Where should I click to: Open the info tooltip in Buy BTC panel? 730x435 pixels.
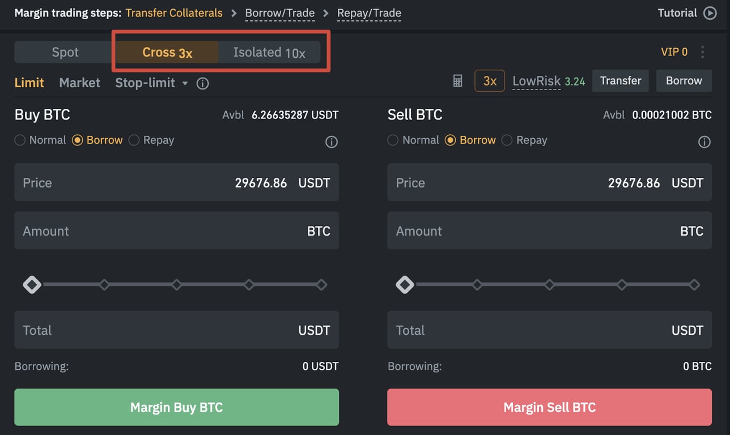[332, 142]
